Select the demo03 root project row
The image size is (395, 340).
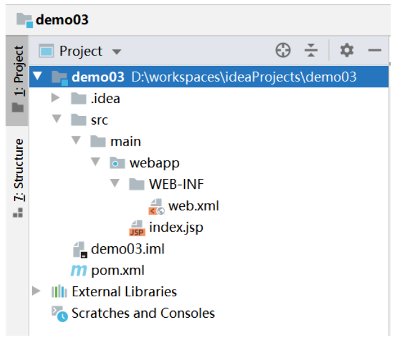[x=209, y=77]
